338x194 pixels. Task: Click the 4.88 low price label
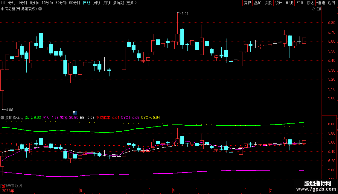[x=10, y=110]
